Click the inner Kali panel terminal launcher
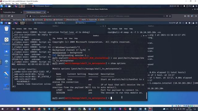Screen dimensions: 198x111 (12, 23)
